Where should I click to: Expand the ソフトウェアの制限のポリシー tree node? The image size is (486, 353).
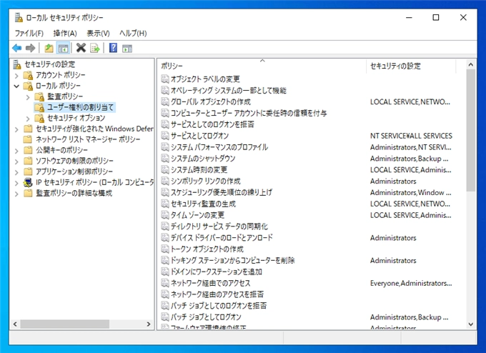tap(16, 161)
